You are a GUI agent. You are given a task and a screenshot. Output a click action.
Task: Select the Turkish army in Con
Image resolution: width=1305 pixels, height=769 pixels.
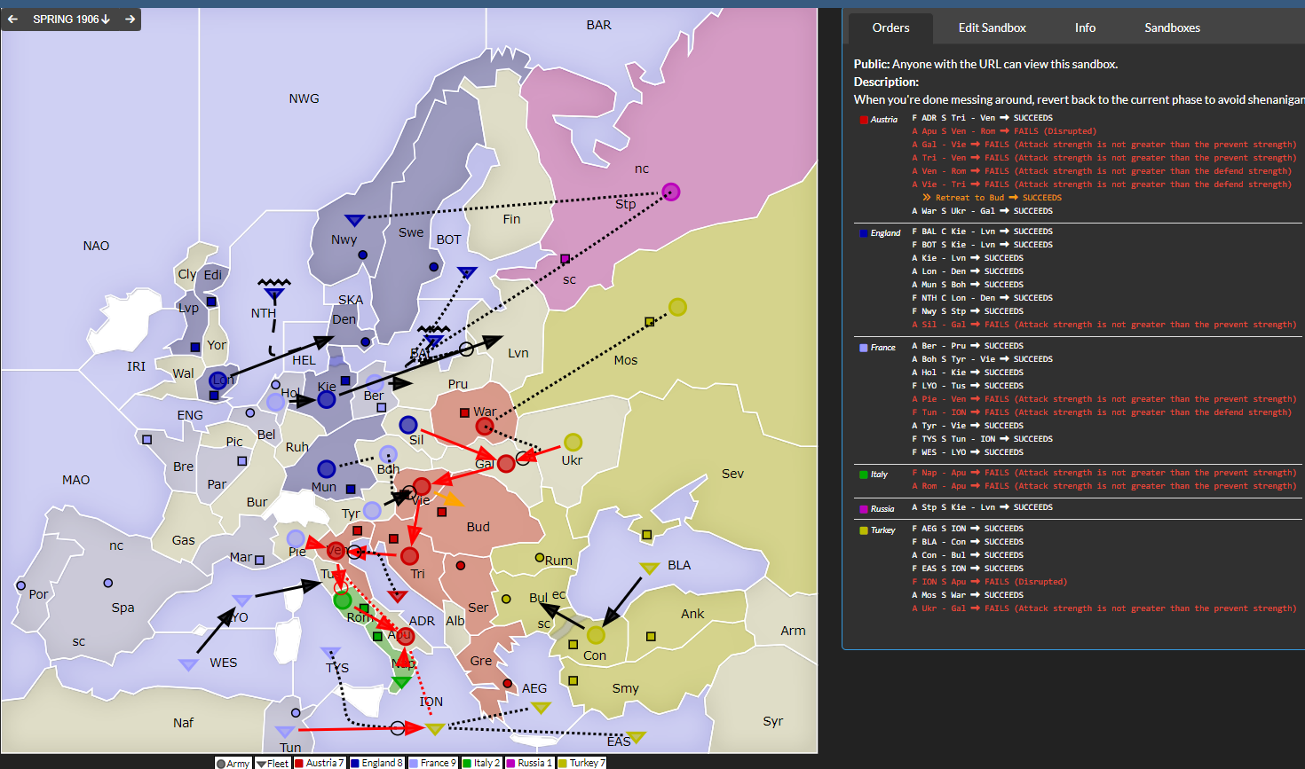pos(596,635)
